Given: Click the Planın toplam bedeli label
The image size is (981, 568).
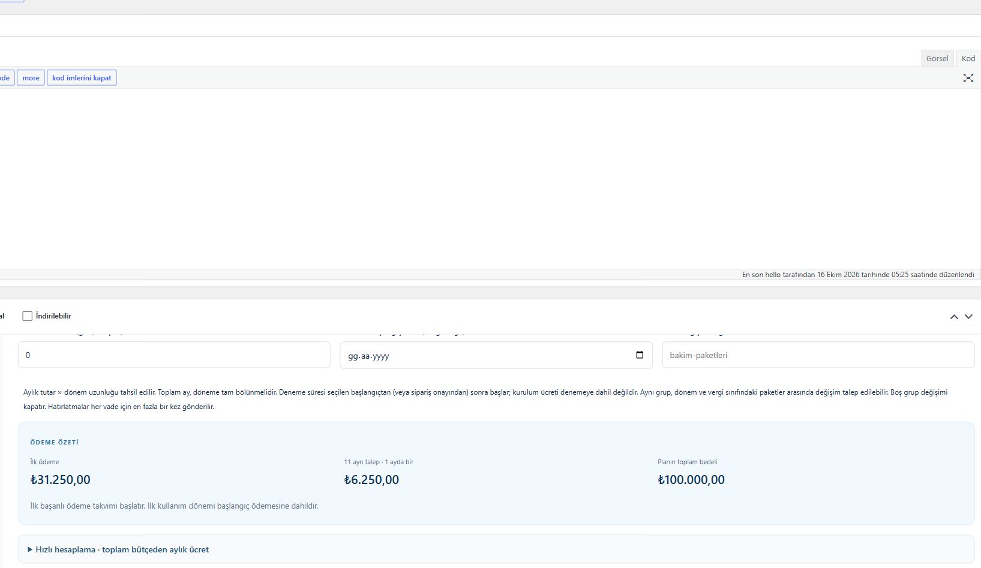Looking at the screenshot, I should tap(688, 462).
